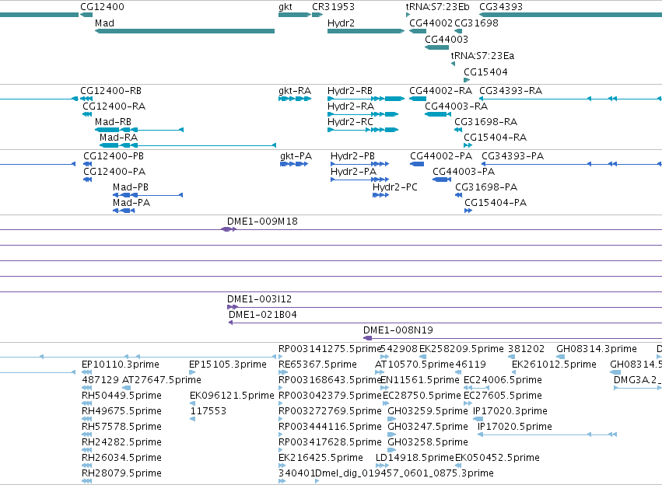Select the gkt-RA transcript label

pyautogui.click(x=295, y=91)
